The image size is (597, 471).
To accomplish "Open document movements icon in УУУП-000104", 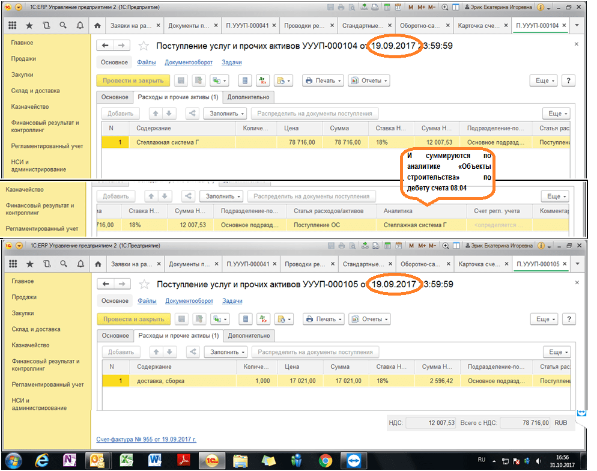I will tap(245, 81).
